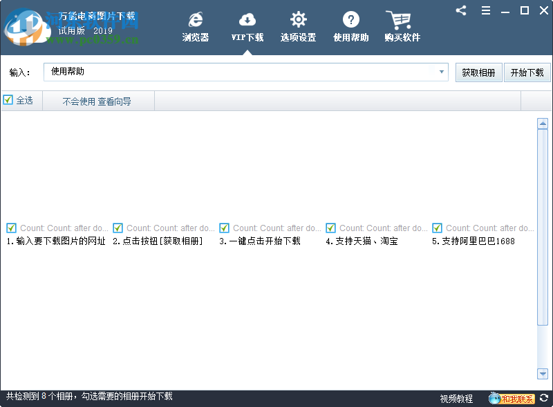Uncheck album 5 支持阿里巴巴1688

click(x=438, y=228)
